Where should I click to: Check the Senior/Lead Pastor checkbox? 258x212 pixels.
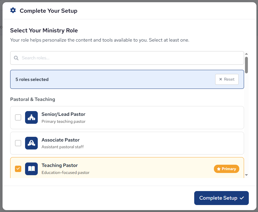pyautogui.click(x=18, y=117)
